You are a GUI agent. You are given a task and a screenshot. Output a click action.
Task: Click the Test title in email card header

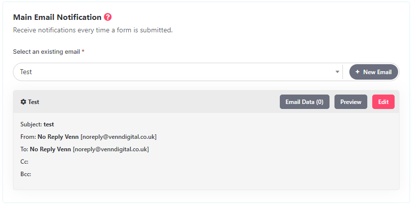[x=33, y=102]
